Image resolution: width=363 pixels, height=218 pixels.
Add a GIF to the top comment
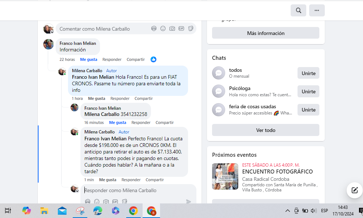[181, 29]
